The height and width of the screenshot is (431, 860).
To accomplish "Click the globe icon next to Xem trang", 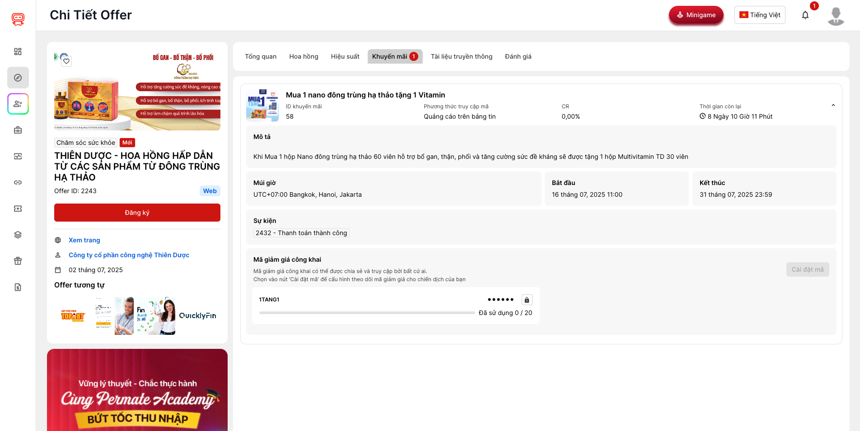I will tap(58, 240).
